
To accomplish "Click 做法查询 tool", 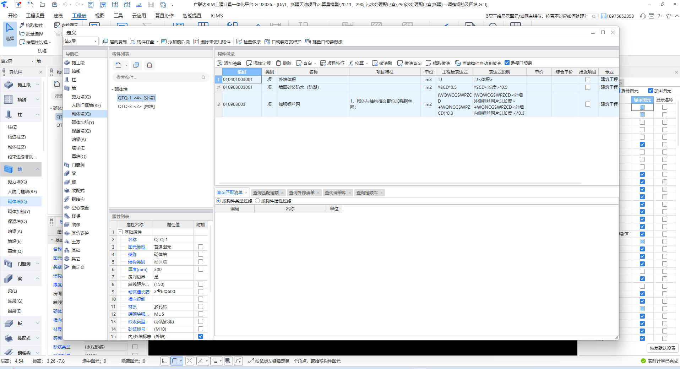I will (409, 63).
